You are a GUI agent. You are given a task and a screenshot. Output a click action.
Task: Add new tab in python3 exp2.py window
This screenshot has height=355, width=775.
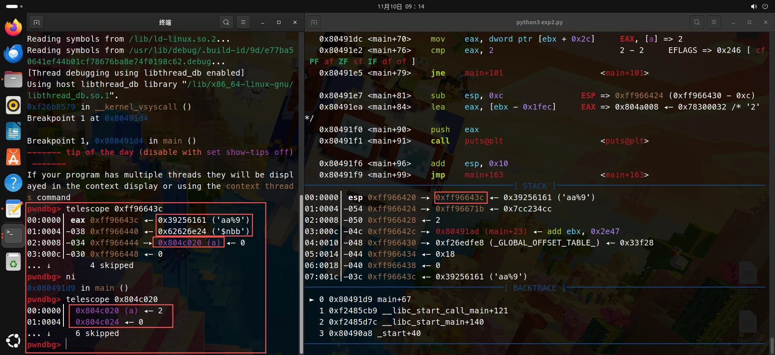314,22
